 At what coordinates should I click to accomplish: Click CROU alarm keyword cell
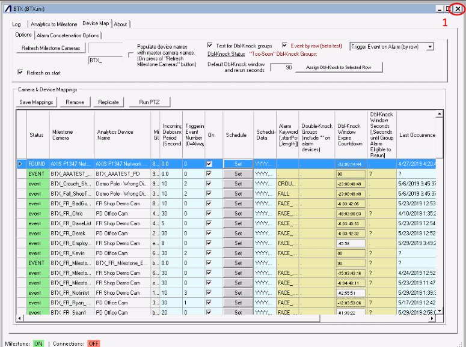287,184
